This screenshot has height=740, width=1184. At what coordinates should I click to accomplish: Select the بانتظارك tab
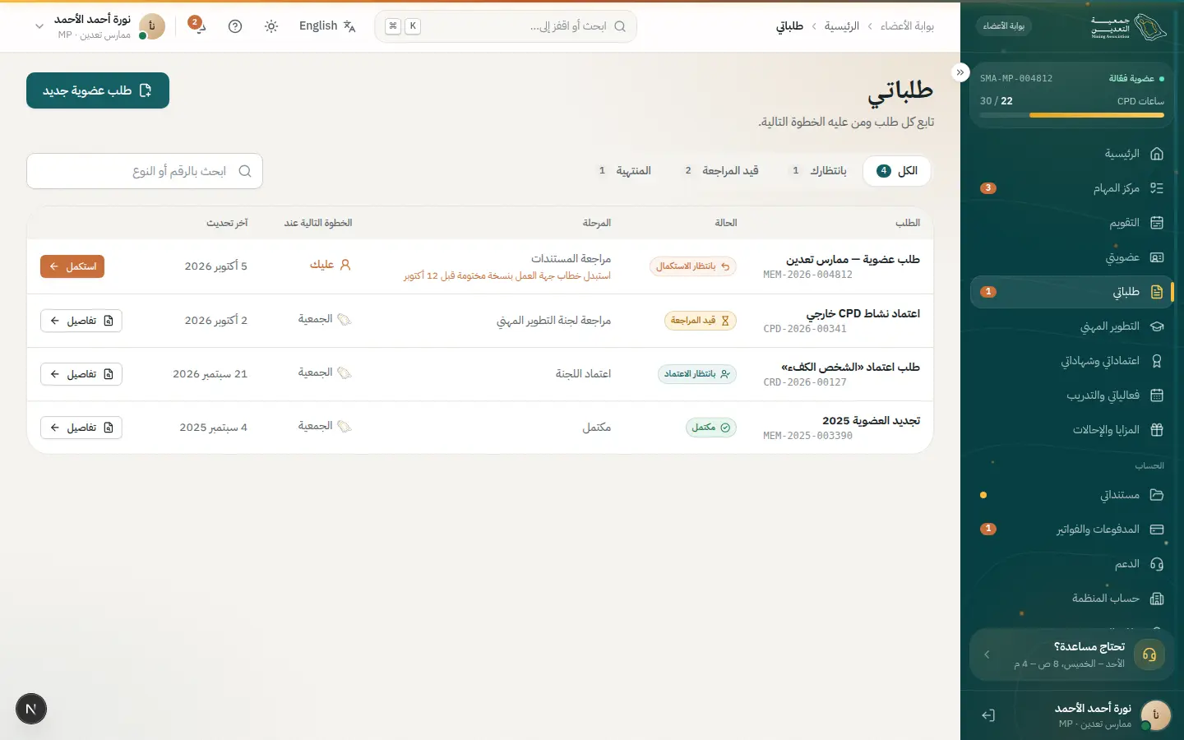[819, 171]
